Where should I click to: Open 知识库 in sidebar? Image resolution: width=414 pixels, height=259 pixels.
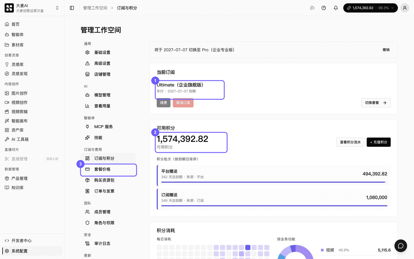pos(32,188)
